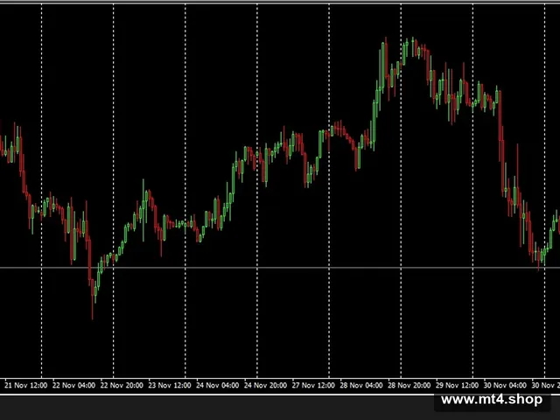The image size is (560, 420).
Task: Click the 24 Nov 04:00 time axis label
Action: pos(218,385)
